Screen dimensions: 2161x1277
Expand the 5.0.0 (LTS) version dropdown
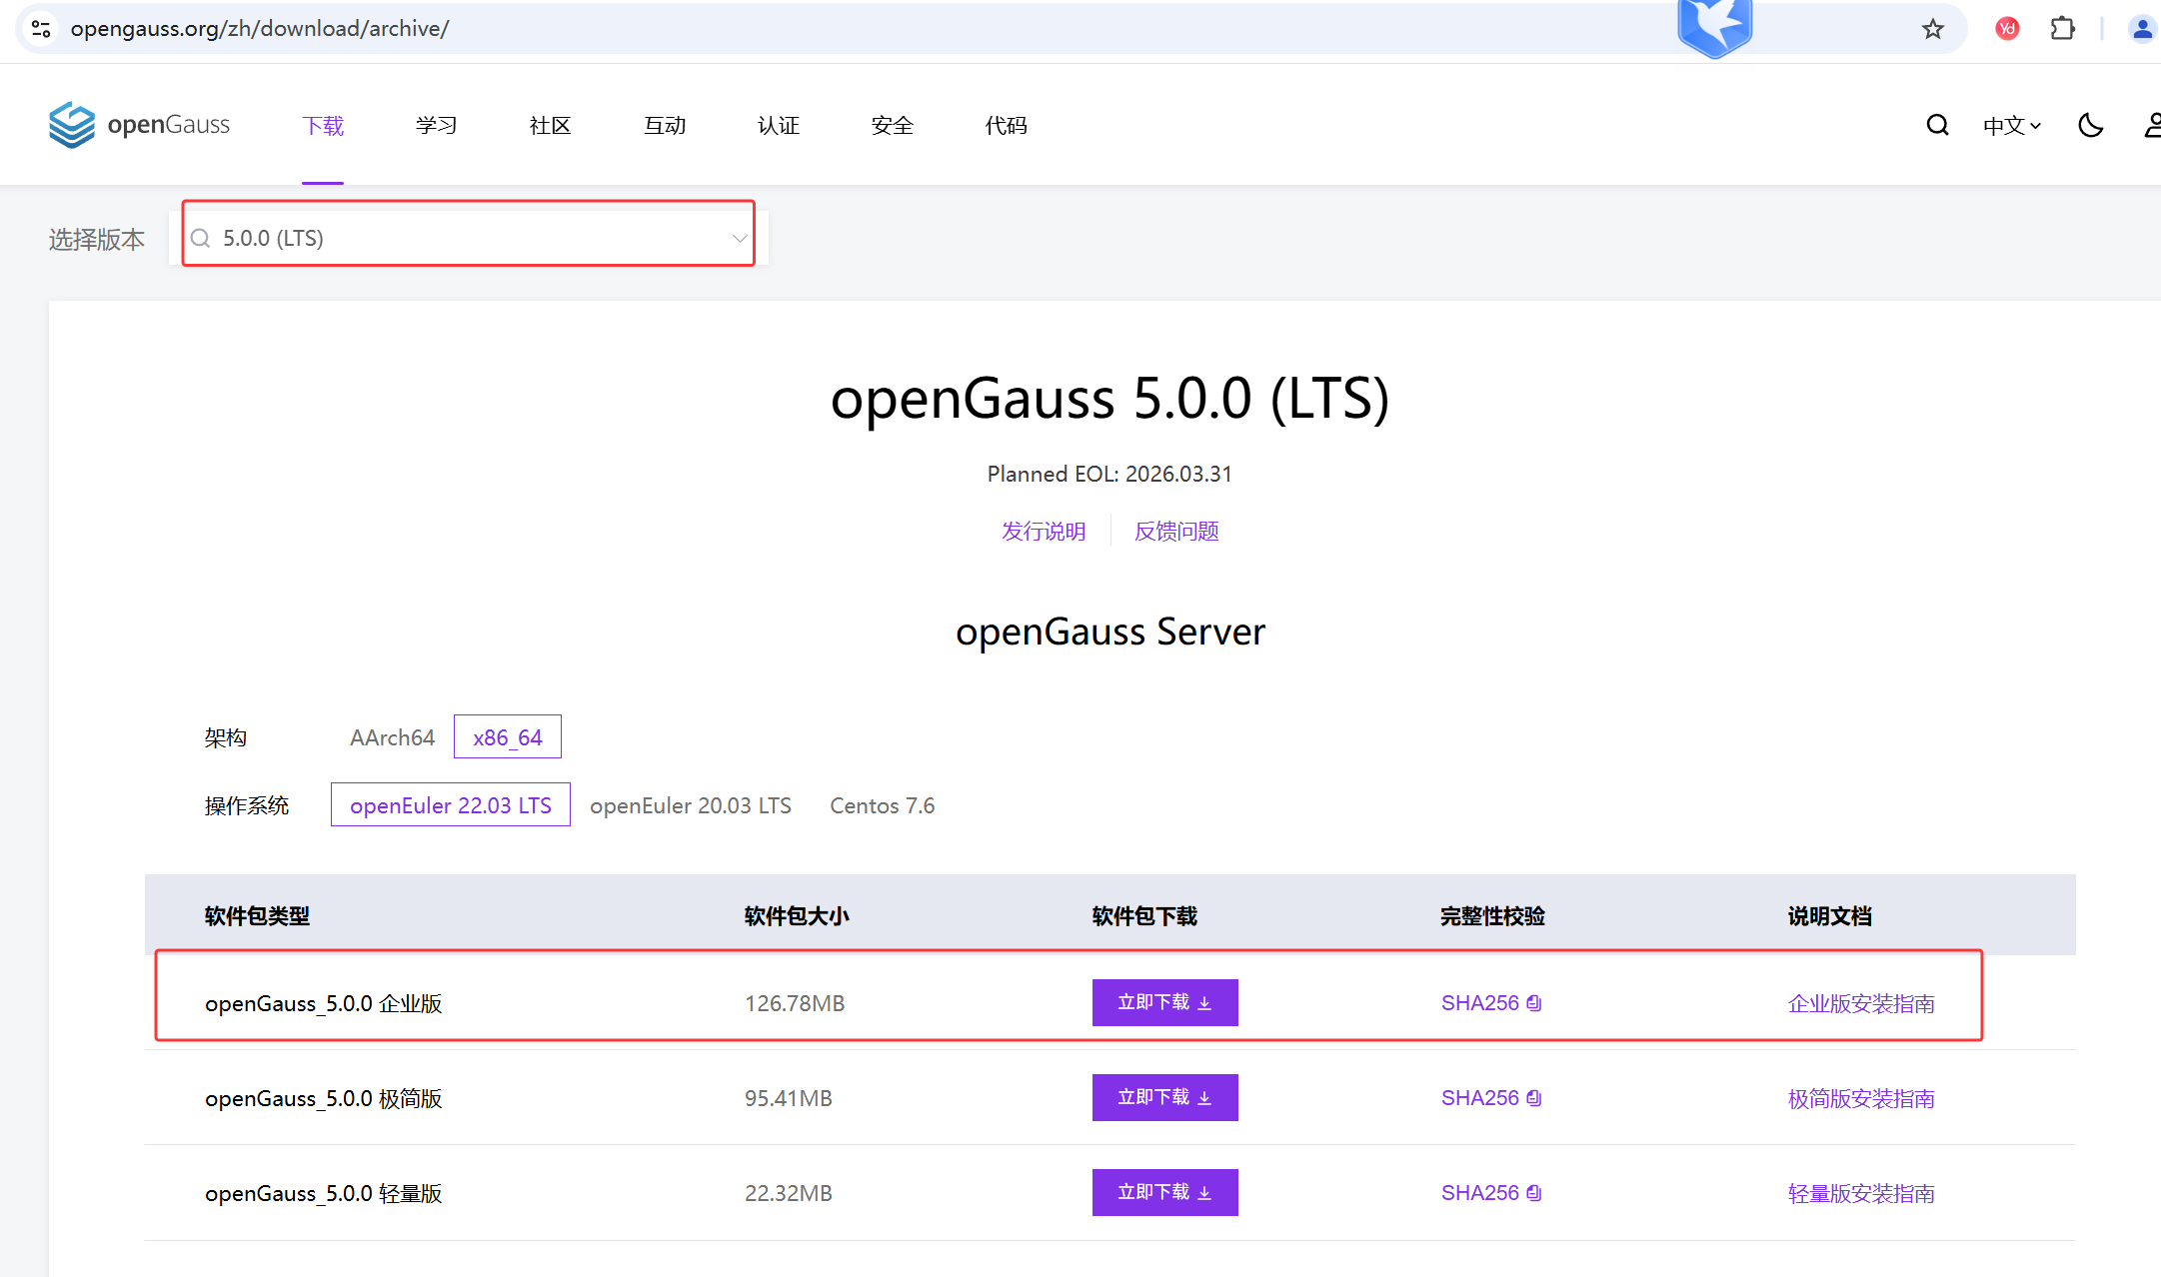point(468,238)
